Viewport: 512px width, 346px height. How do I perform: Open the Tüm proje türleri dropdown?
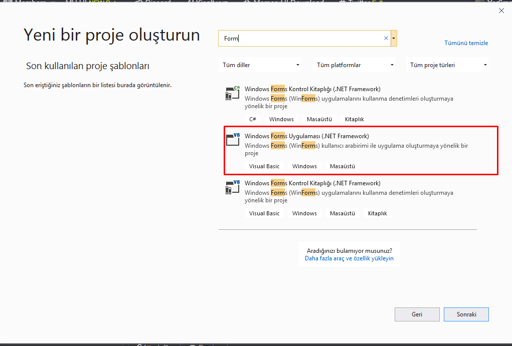pos(447,65)
